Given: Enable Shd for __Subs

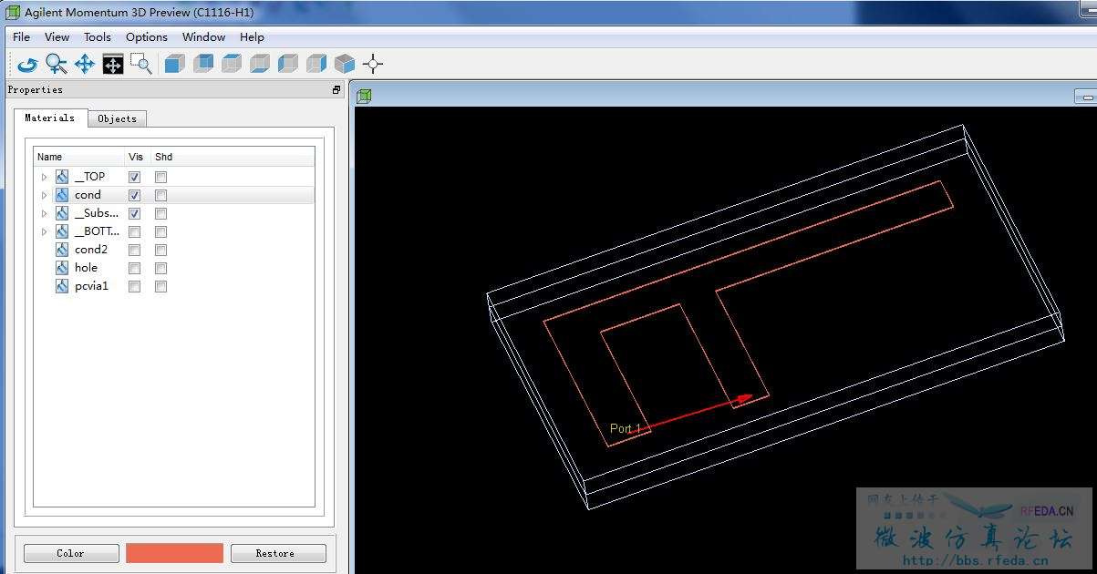Looking at the screenshot, I should (160, 213).
